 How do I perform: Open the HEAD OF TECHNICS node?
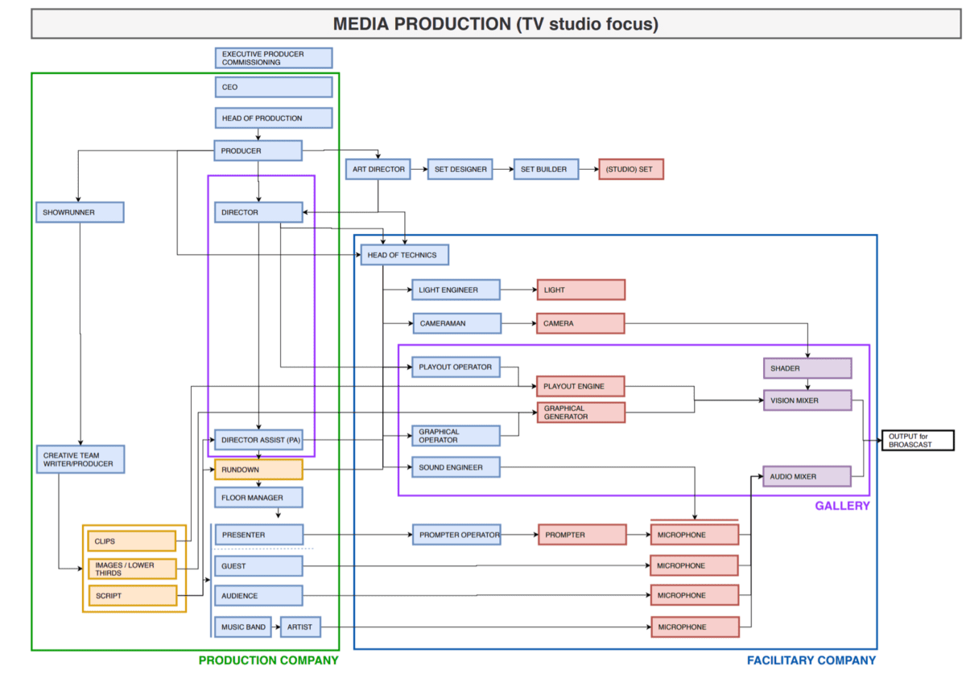[405, 254]
